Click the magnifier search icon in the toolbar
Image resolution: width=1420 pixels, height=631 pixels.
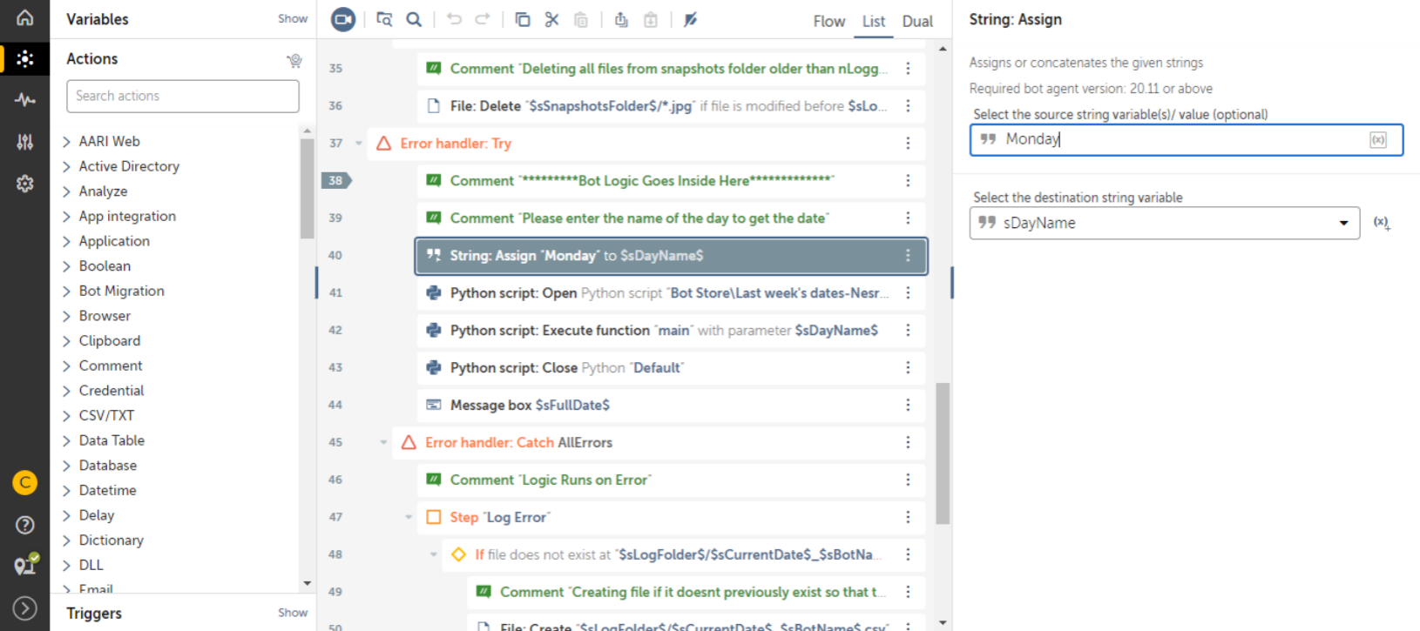coord(415,19)
